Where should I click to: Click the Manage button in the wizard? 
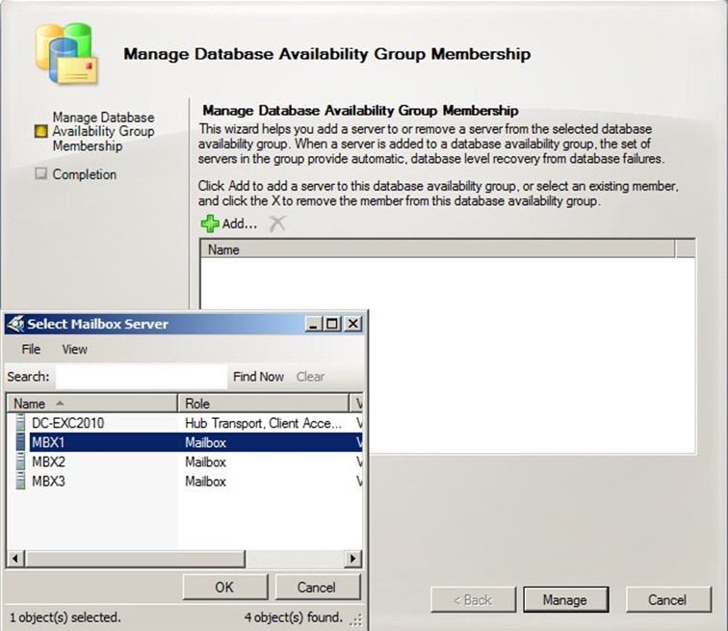(x=565, y=600)
